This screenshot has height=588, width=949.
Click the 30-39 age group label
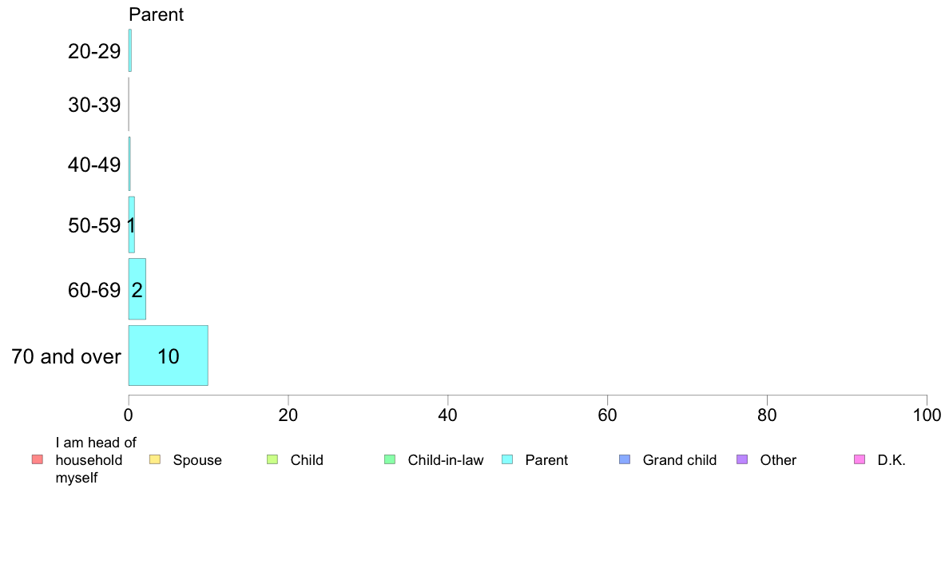coord(94,105)
